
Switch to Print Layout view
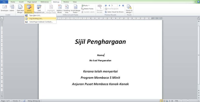pyautogui.click(x=161, y=101)
